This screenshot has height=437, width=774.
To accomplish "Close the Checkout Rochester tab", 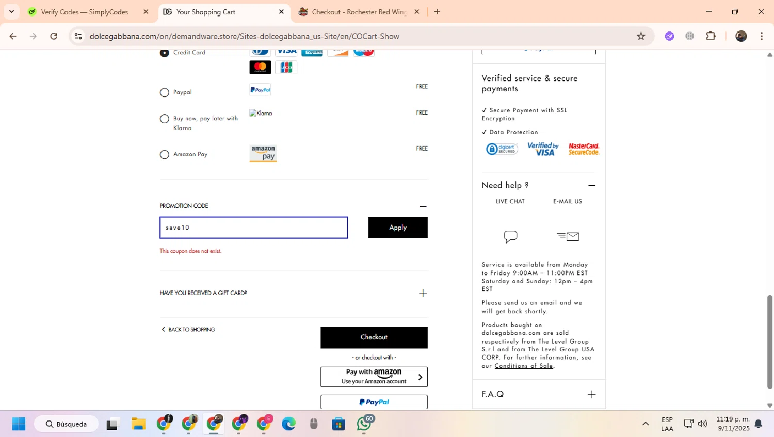I will tap(417, 12).
